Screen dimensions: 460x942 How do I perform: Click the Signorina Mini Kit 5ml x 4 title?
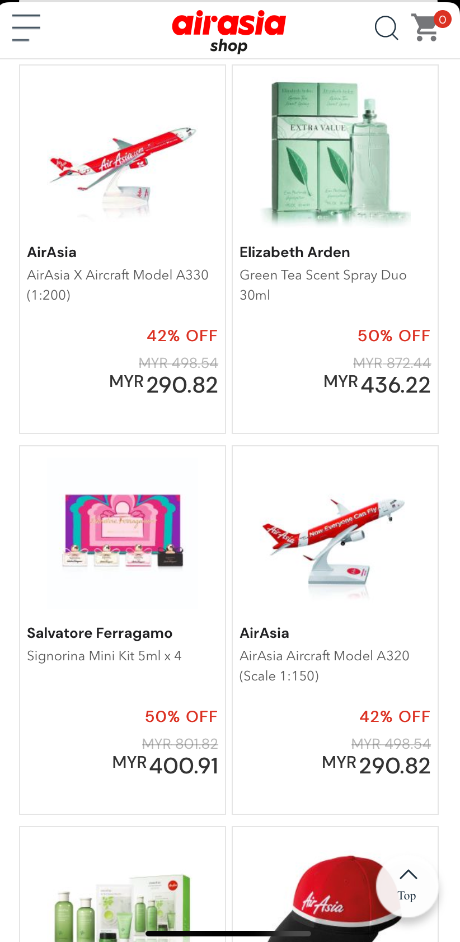pos(104,656)
